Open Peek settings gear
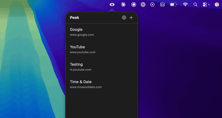The height and width of the screenshot is (118, 222). pos(124,17)
